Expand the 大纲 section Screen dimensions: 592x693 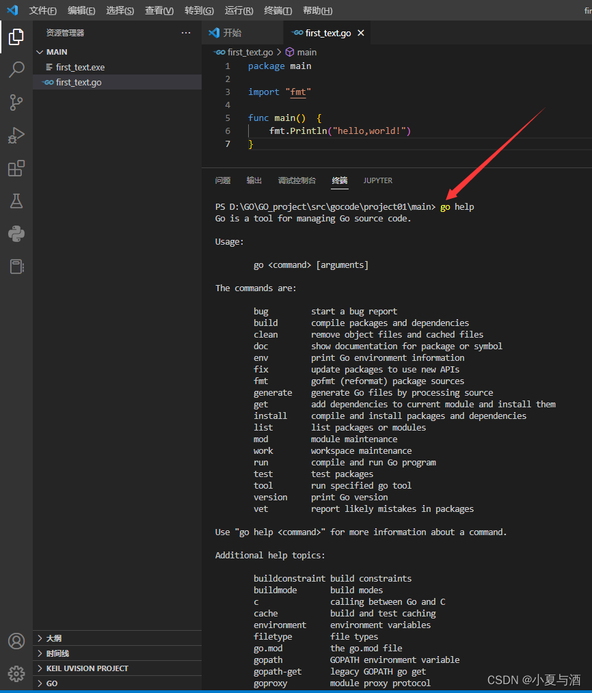coord(117,638)
